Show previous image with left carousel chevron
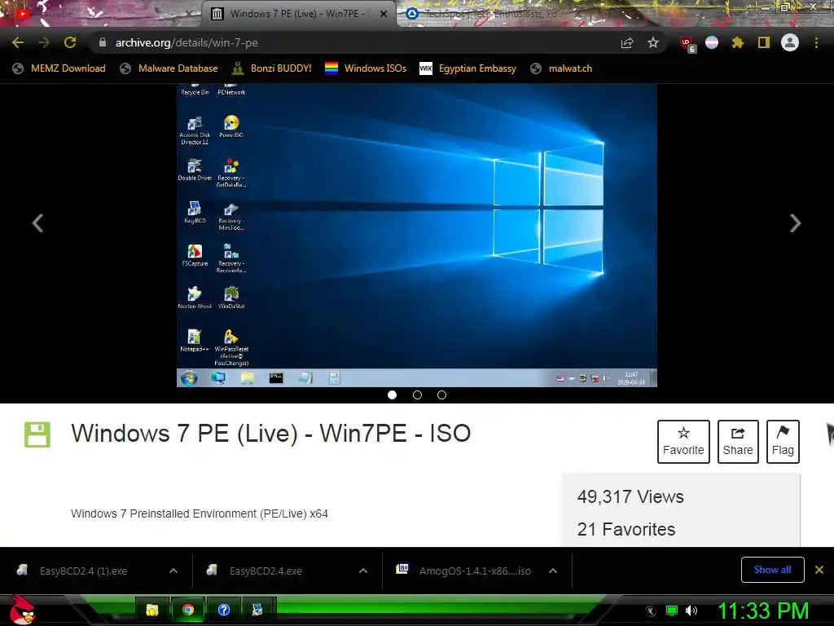This screenshot has height=626, width=834. (37, 223)
